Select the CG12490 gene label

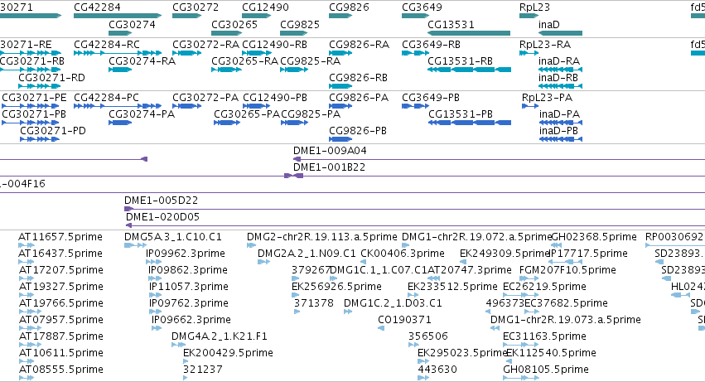coord(265,7)
